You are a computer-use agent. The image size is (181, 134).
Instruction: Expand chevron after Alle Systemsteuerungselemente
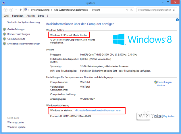pyautogui.click(x=90, y=10)
